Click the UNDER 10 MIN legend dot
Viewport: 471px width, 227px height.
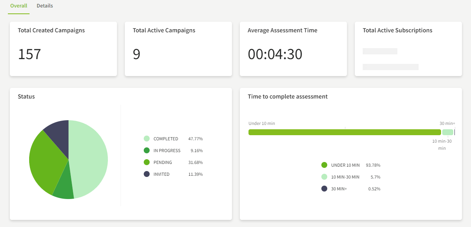pos(325,165)
